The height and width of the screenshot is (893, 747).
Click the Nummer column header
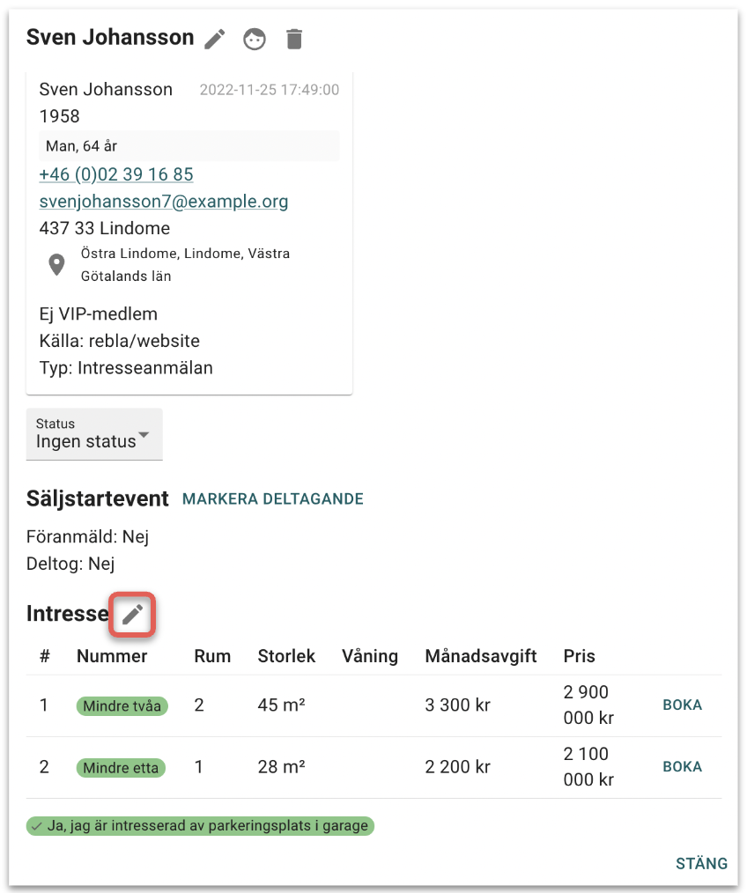[x=112, y=656]
